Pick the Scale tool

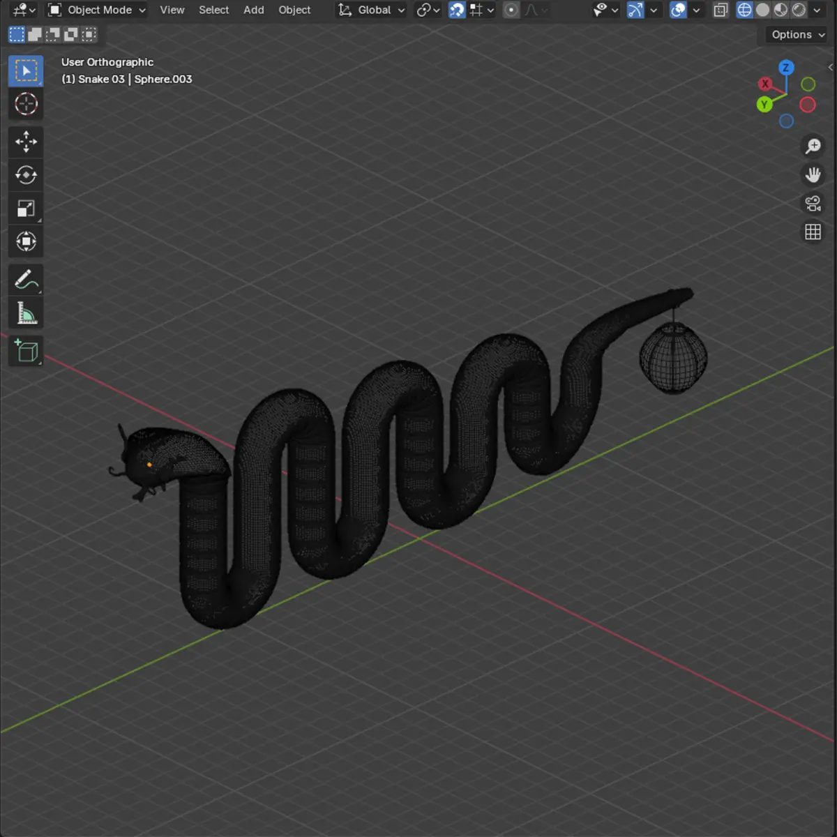(26, 209)
